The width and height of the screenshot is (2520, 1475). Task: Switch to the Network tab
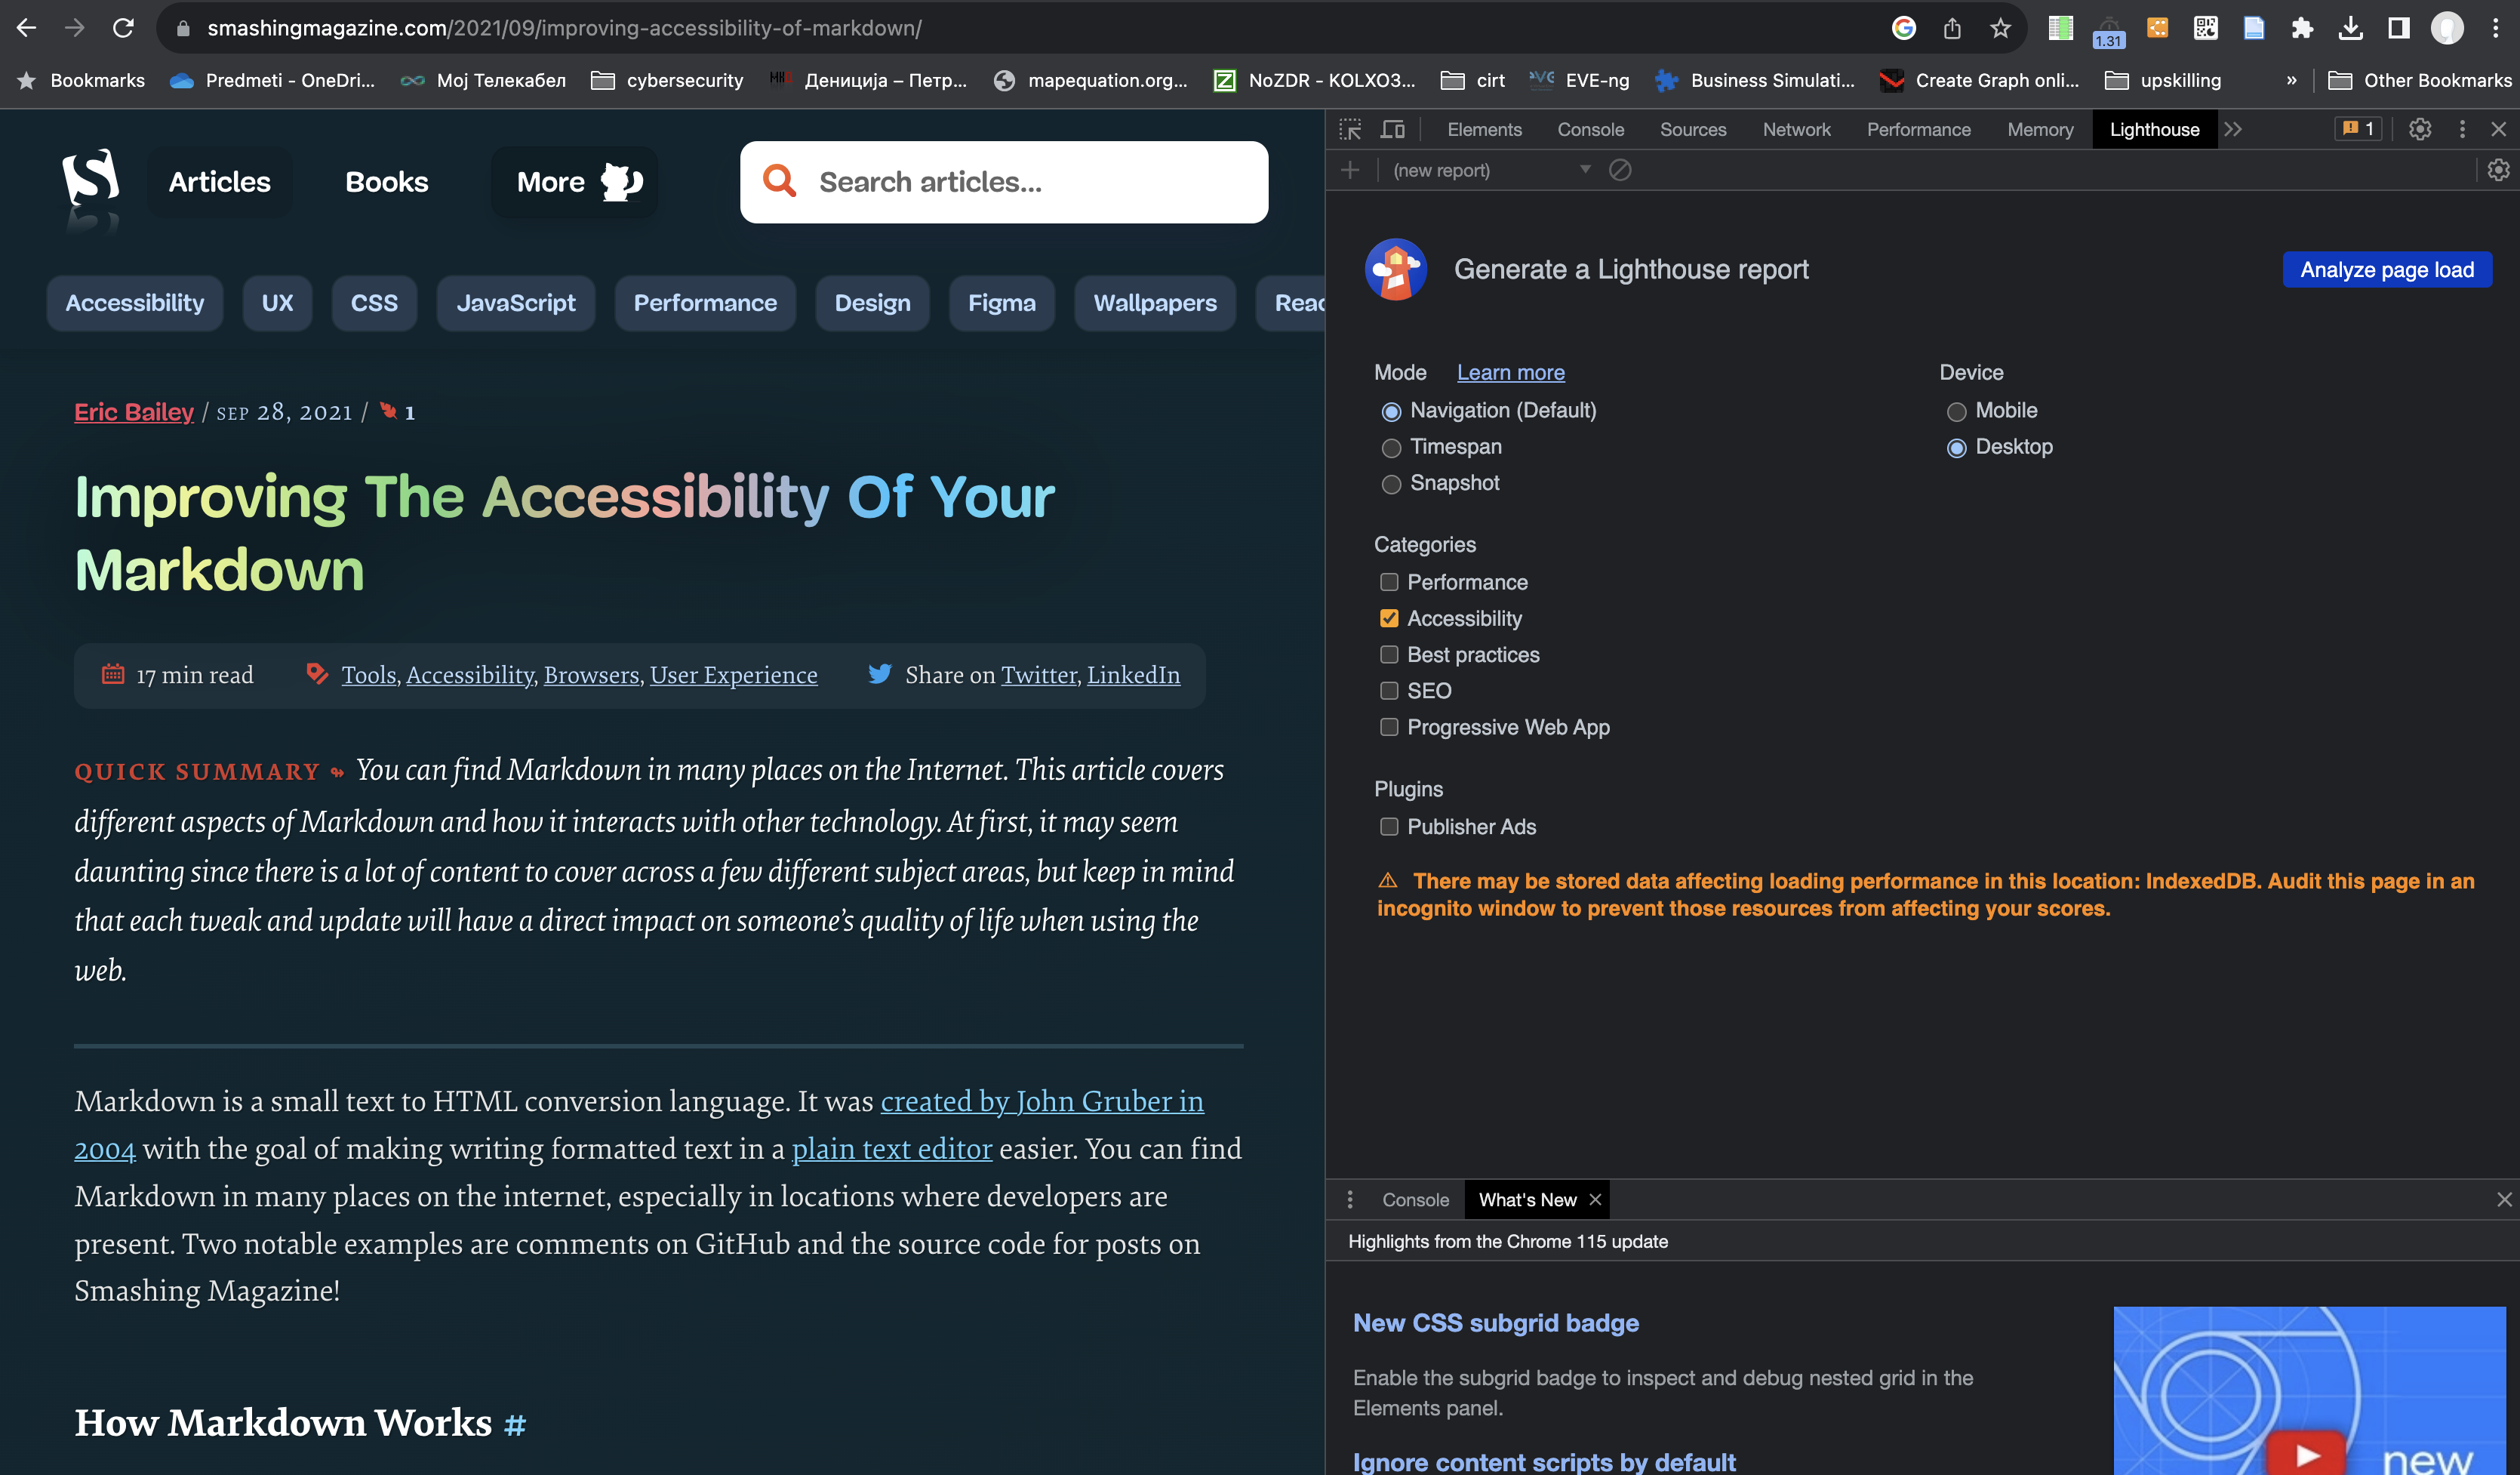click(1796, 129)
